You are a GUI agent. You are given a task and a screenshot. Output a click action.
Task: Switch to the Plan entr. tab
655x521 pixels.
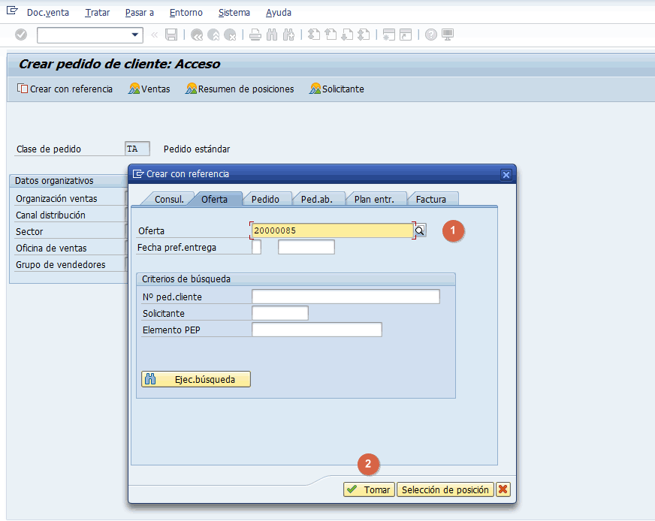374,199
